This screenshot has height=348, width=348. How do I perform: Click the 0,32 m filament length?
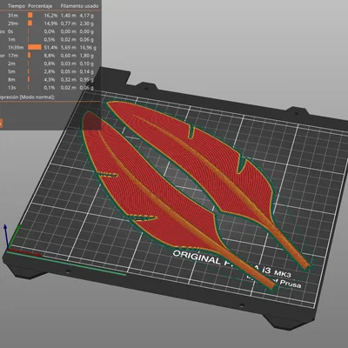pyautogui.click(x=69, y=79)
